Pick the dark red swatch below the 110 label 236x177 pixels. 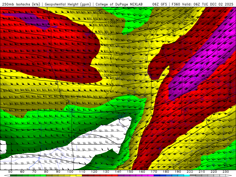[85, 175]
